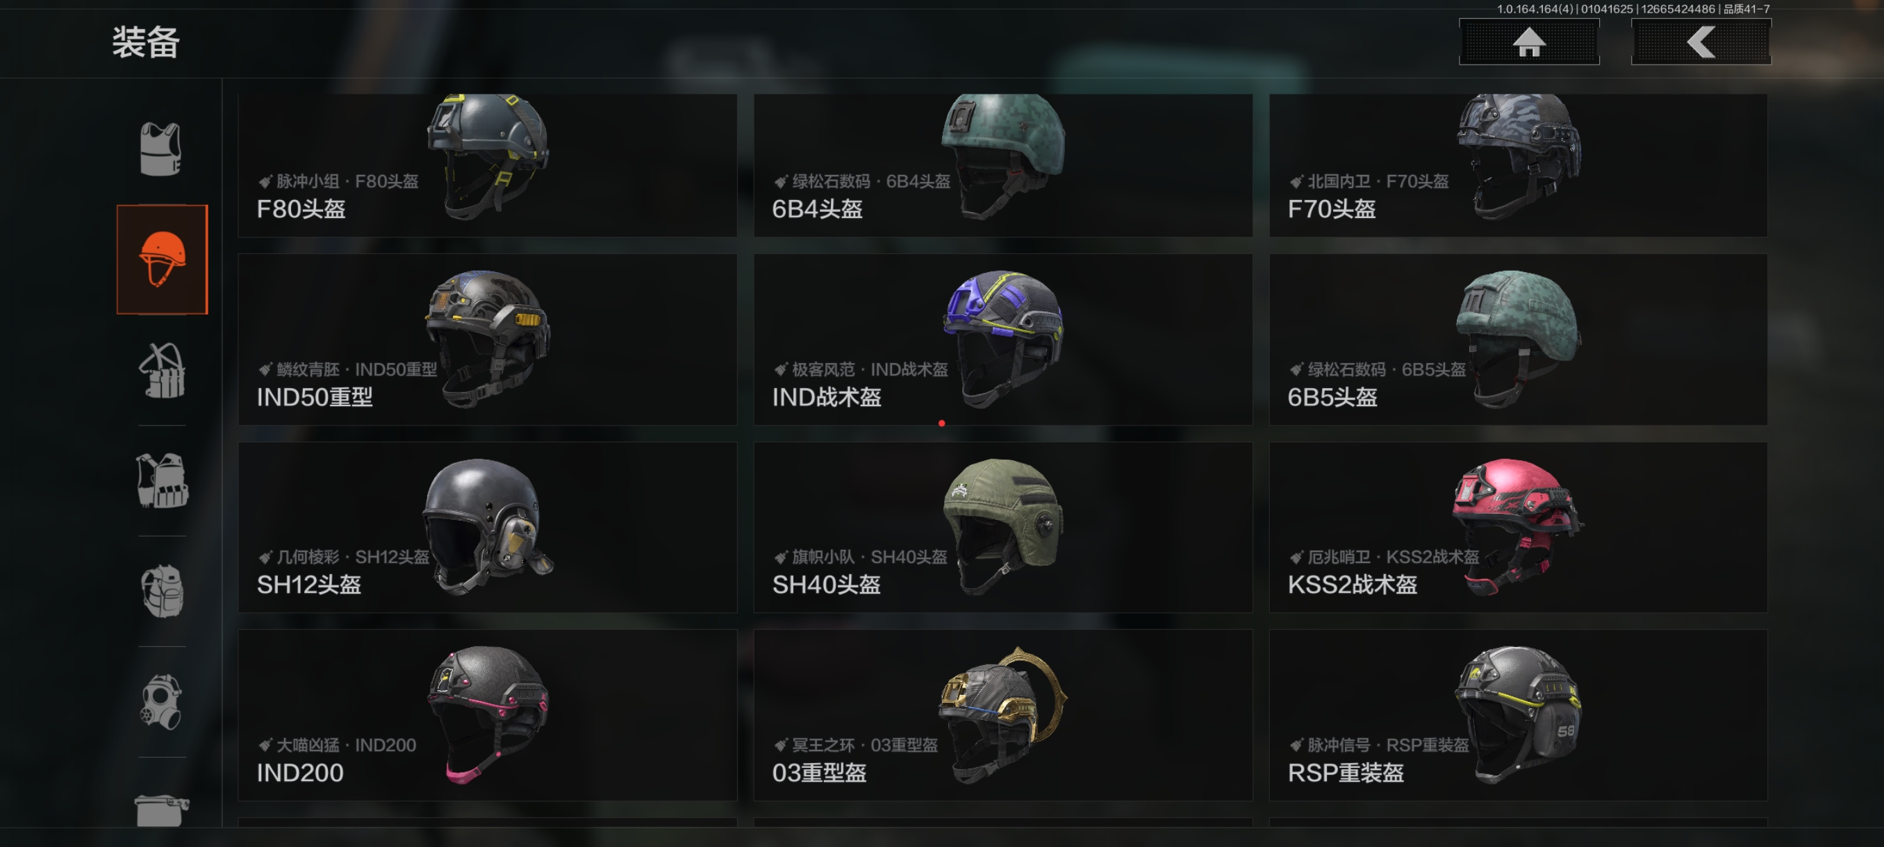The height and width of the screenshot is (847, 1884).
Task: Open the red KSS2战术盔 helmet card
Action: click(1519, 527)
